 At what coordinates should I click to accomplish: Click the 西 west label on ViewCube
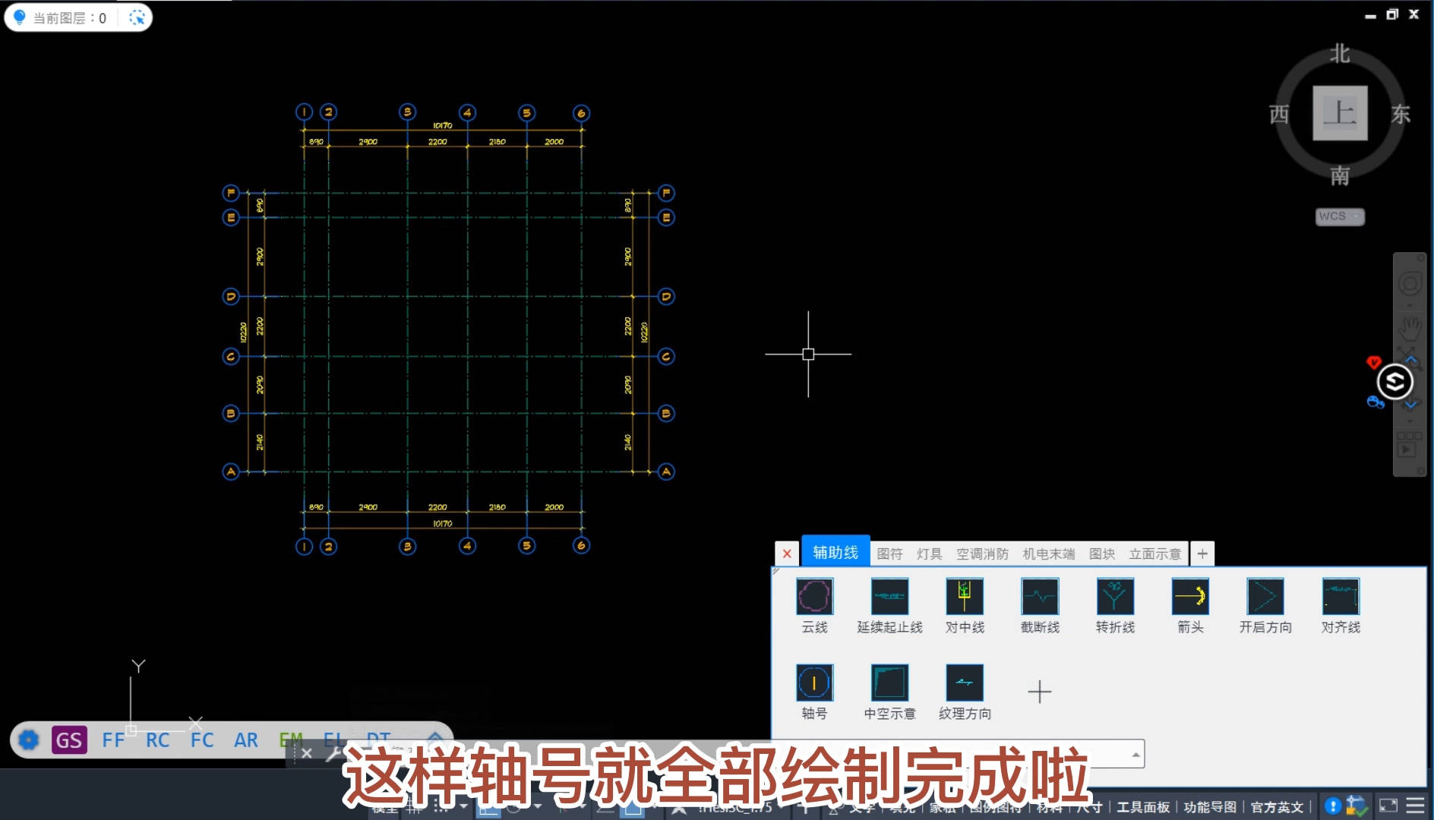pos(1279,114)
